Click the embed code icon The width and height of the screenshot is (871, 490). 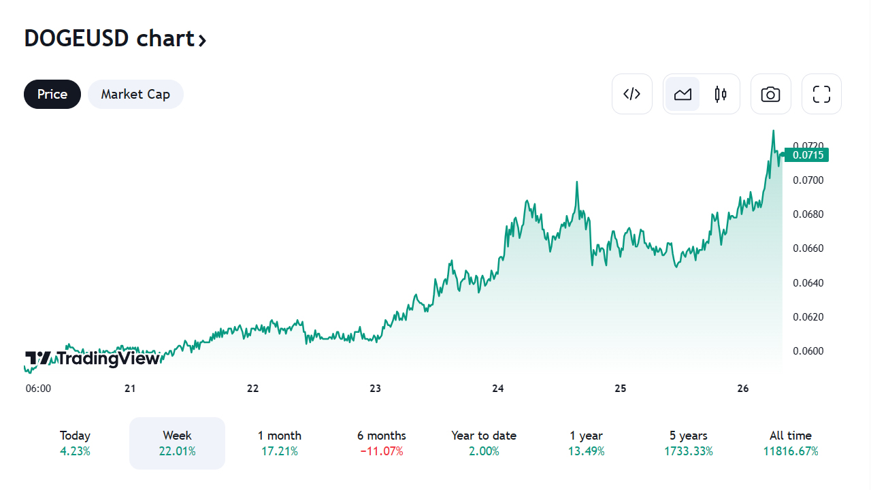pyautogui.click(x=632, y=94)
